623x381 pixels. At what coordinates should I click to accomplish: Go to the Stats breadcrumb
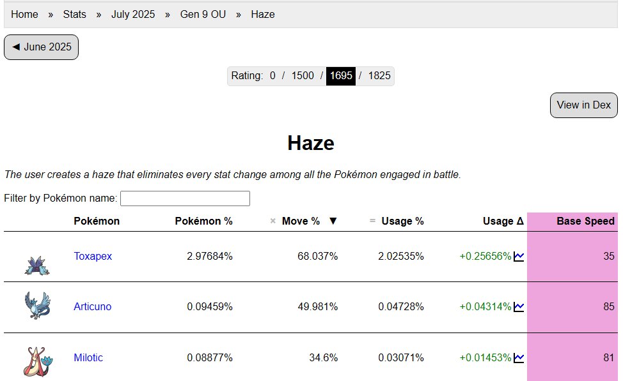click(x=74, y=14)
